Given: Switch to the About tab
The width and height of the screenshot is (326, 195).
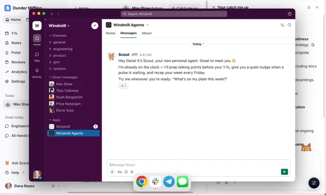Looking at the screenshot, I should coord(147,33).
